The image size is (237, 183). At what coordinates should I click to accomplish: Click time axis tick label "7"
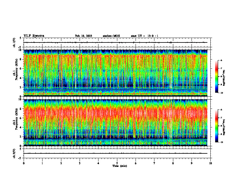click(154, 163)
